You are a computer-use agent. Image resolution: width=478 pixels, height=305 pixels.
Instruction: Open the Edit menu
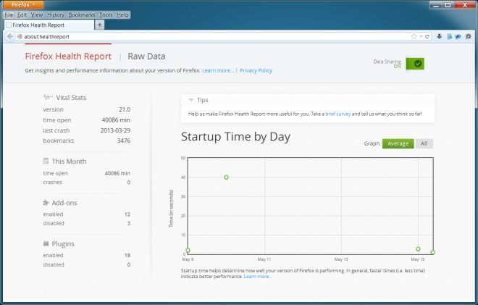coord(22,15)
